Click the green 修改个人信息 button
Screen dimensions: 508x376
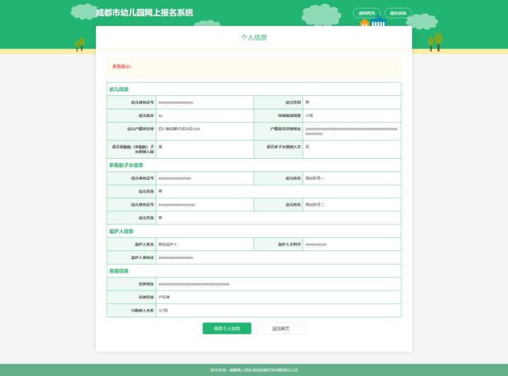tap(227, 329)
